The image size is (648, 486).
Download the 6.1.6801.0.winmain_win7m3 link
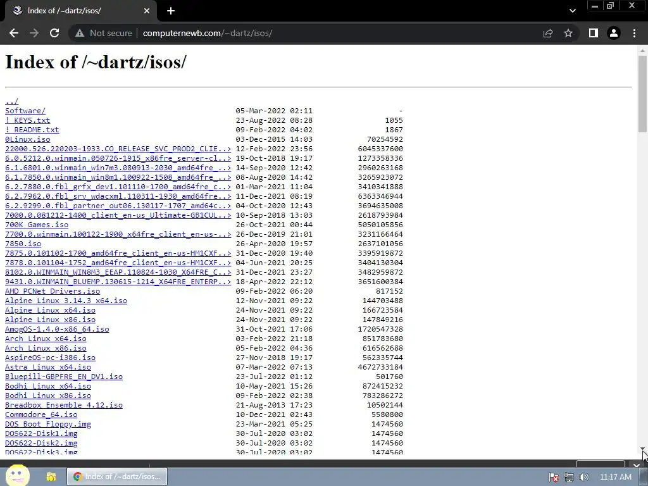pos(118,168)
